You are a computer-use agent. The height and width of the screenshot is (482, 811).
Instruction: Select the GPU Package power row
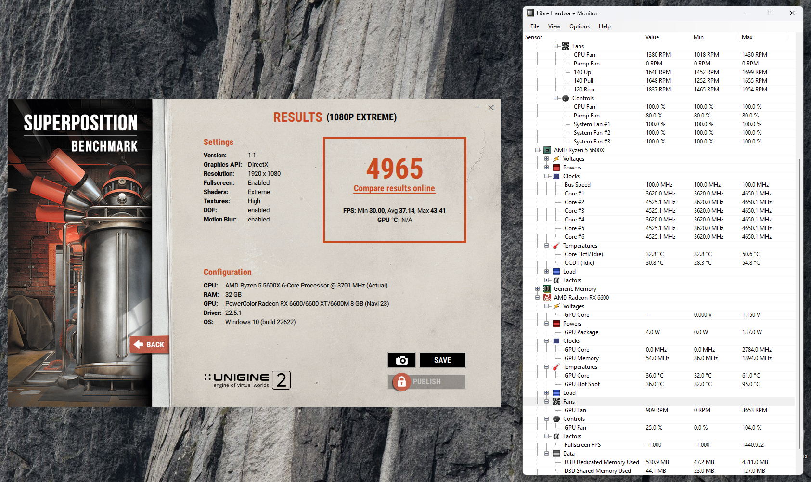pos(659,332)
